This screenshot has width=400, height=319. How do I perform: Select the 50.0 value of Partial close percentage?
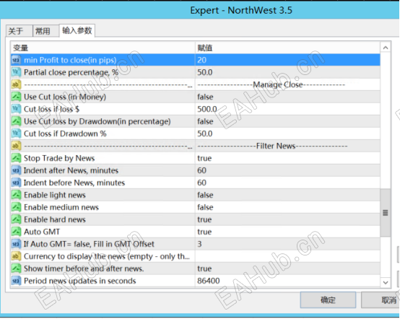(205, 72)
